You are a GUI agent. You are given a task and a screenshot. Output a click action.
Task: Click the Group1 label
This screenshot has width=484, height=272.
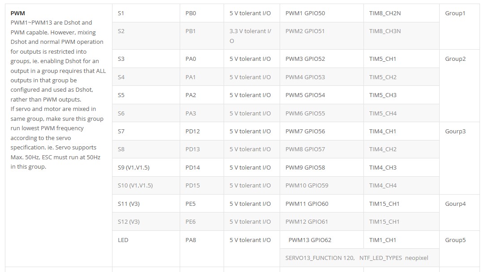(x=455, y=13)
